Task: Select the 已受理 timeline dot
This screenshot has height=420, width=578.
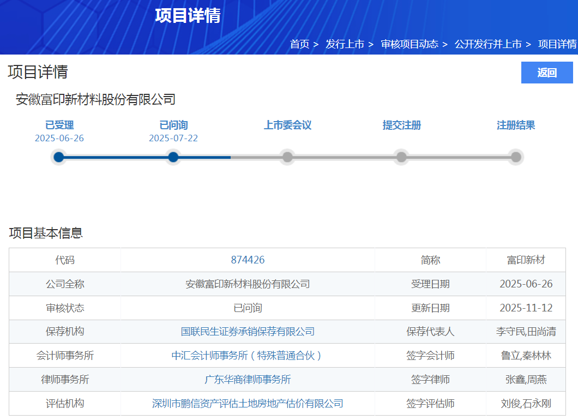Action: tap(59, 157)
